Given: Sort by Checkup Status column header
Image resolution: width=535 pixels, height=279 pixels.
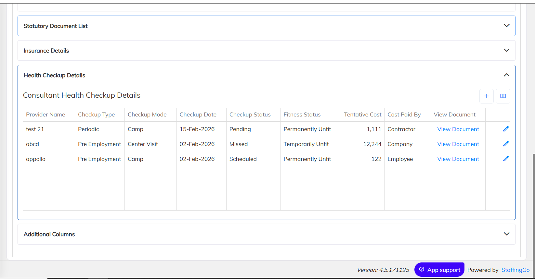Looking at the screenshot, I should [254, 115].
